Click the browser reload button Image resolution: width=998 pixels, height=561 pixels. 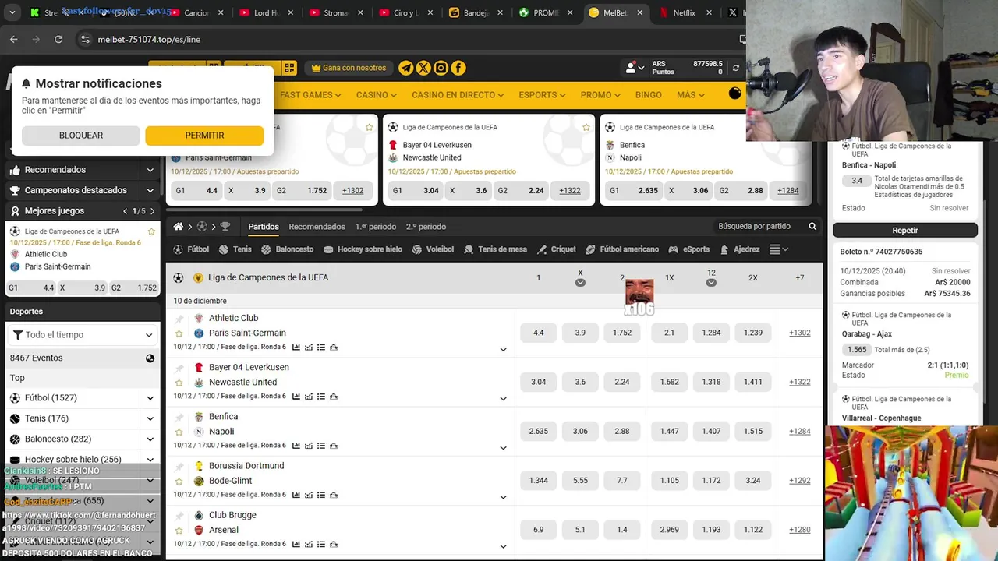click(58, 39)
